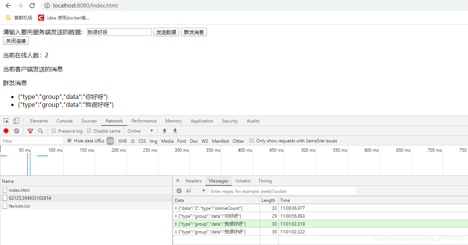Open the Memory tab
The width and height of the screenshot is (468, 245).
(174, 121)
